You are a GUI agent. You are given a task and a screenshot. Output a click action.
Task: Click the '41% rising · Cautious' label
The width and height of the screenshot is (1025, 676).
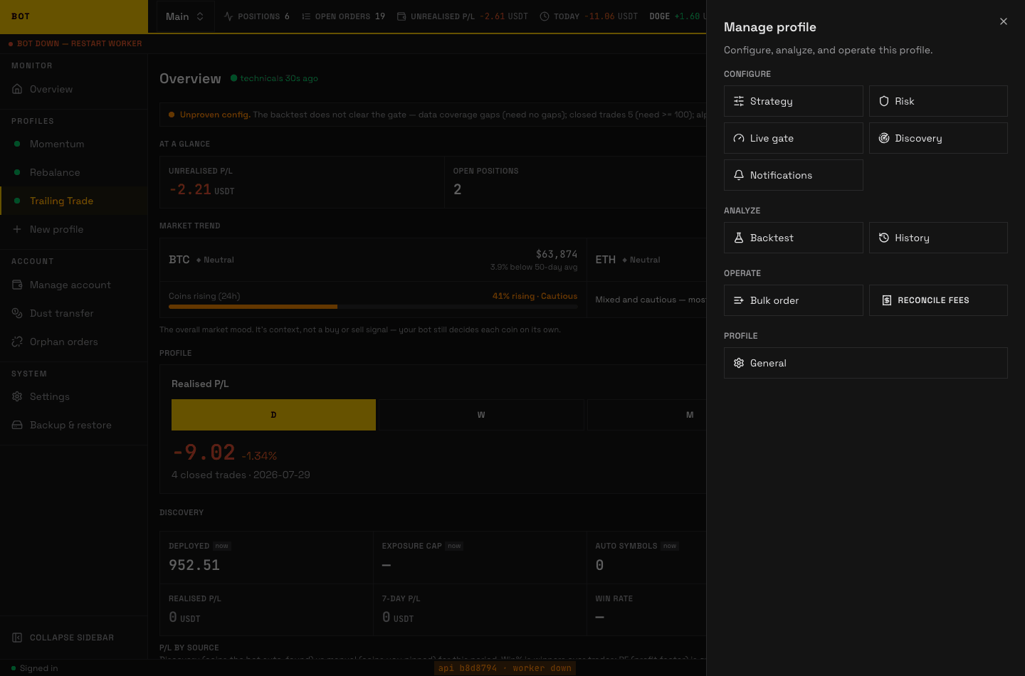(535, 296)
